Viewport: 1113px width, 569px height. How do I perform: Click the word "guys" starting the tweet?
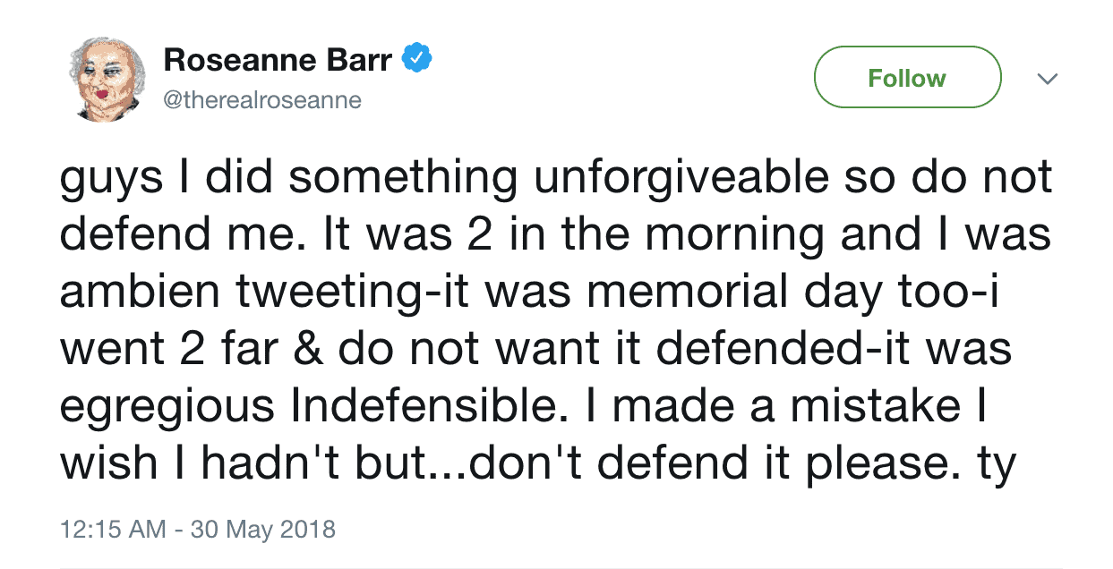click(x=112, y=181)
